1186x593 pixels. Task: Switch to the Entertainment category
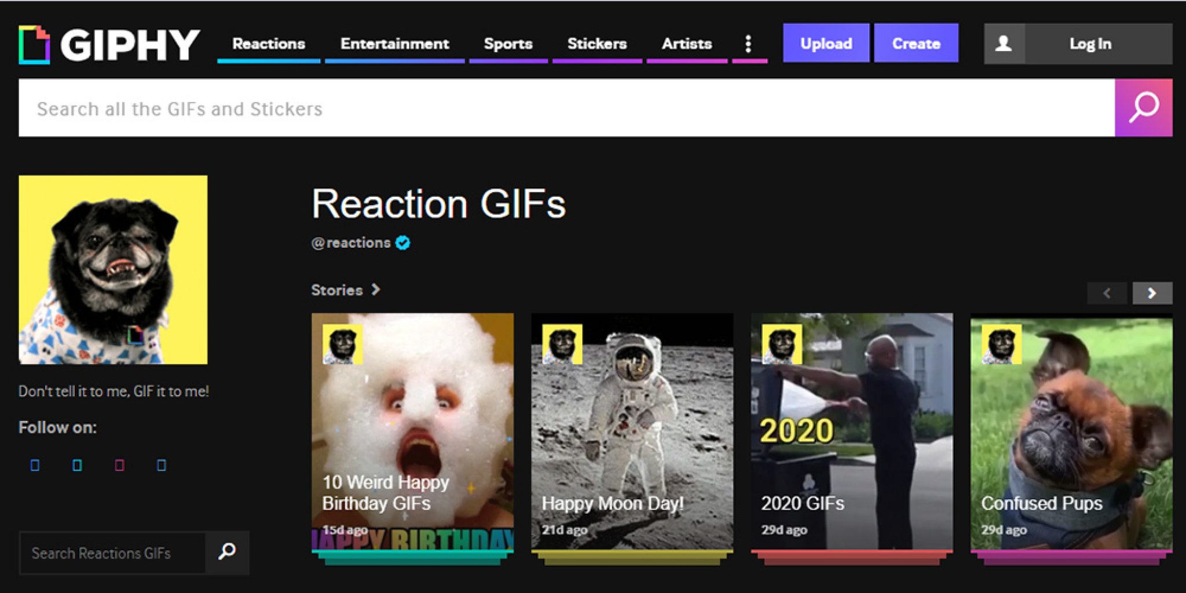tap(394, 43)
